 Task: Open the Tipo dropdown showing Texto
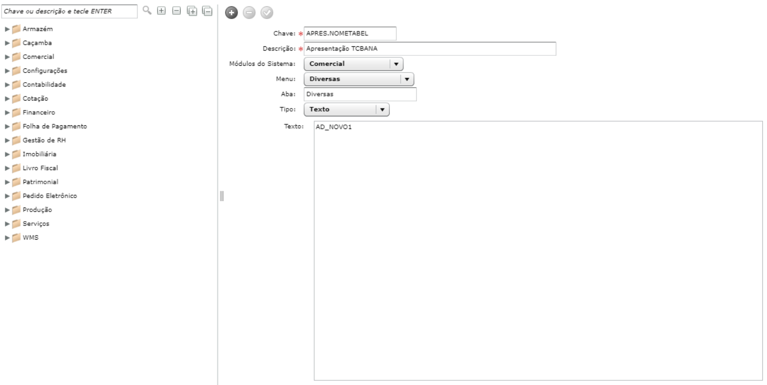click(347, 110)
